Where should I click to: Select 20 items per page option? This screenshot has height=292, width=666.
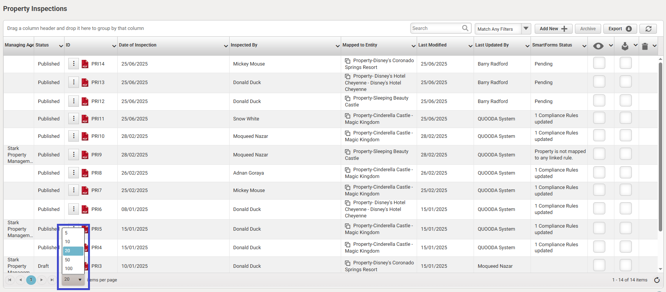pos(73,251)
